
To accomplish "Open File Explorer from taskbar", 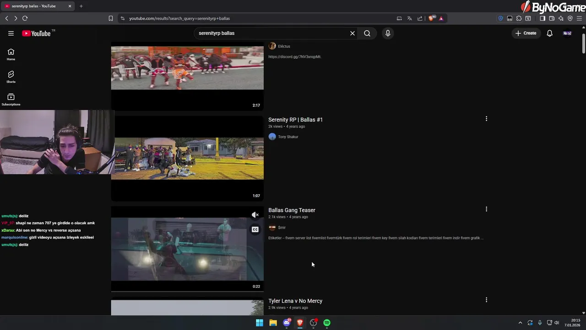I will coord(273,323).
